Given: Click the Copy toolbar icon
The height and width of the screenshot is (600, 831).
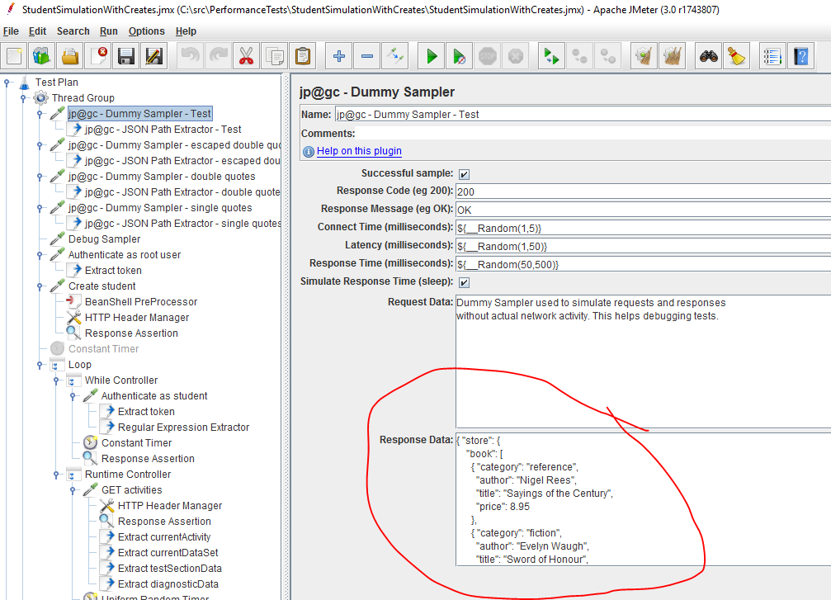Looking at the screenshot, I should point(275,55).
